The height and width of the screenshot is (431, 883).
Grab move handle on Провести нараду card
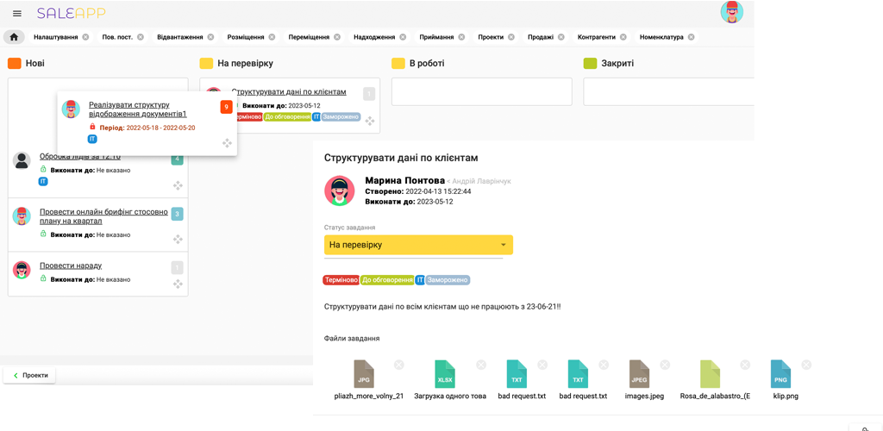click(178, 284)
